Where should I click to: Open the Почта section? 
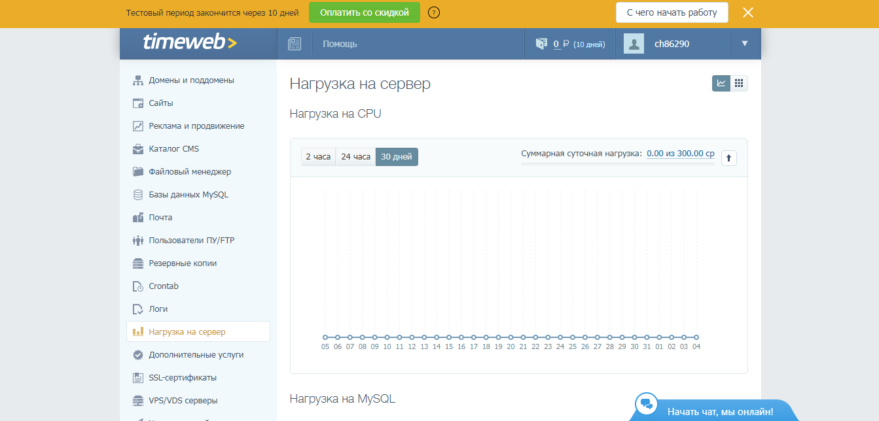click(160, 218)
